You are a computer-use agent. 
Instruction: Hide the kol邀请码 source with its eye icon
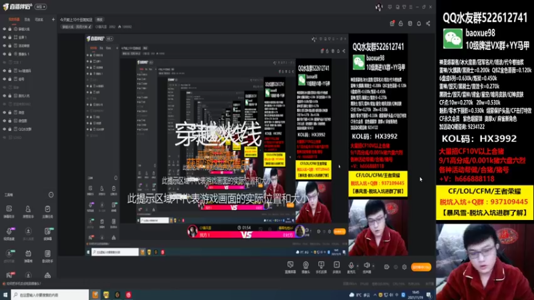coord(5,71)
